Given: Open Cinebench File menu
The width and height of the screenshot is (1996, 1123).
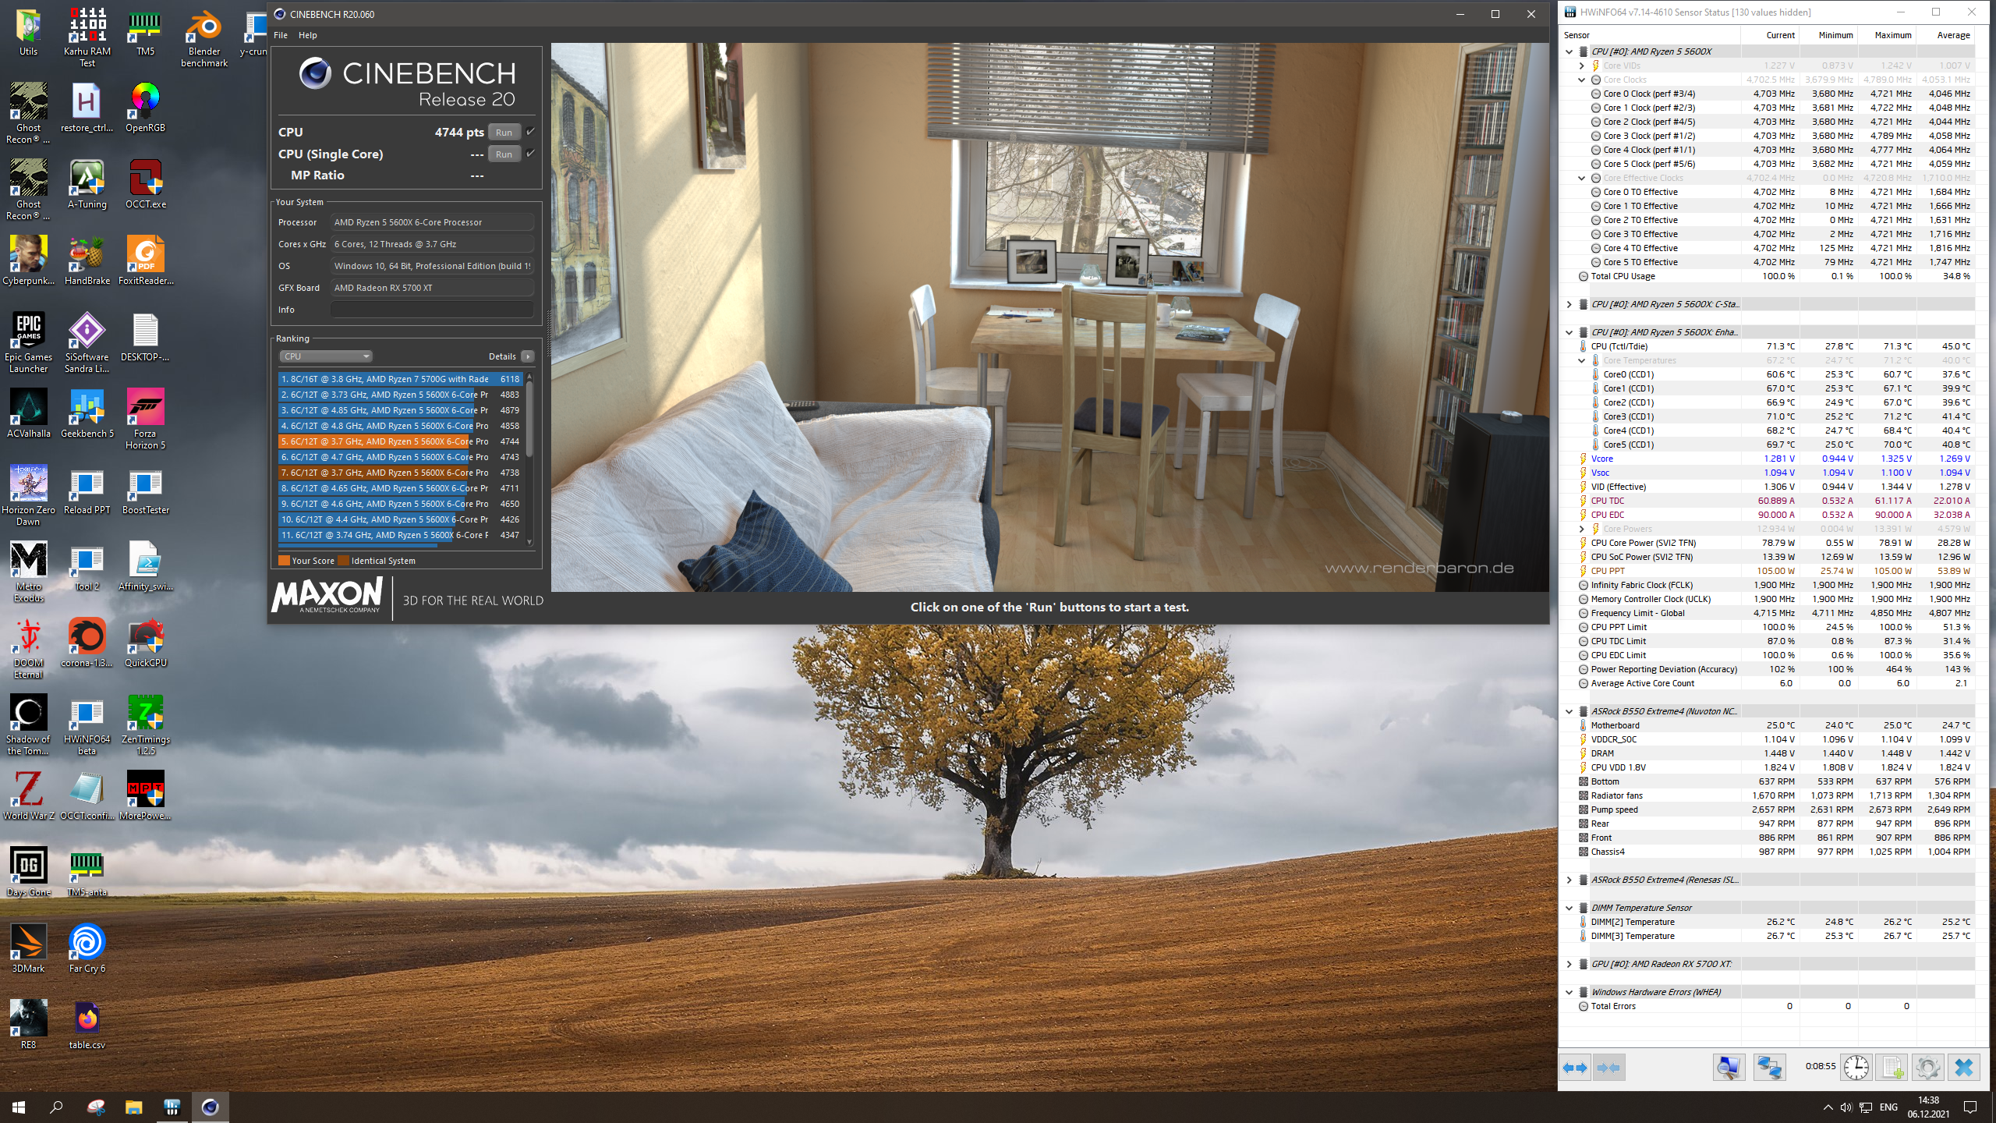Looking at the screenshot, I should coord(281,35).
